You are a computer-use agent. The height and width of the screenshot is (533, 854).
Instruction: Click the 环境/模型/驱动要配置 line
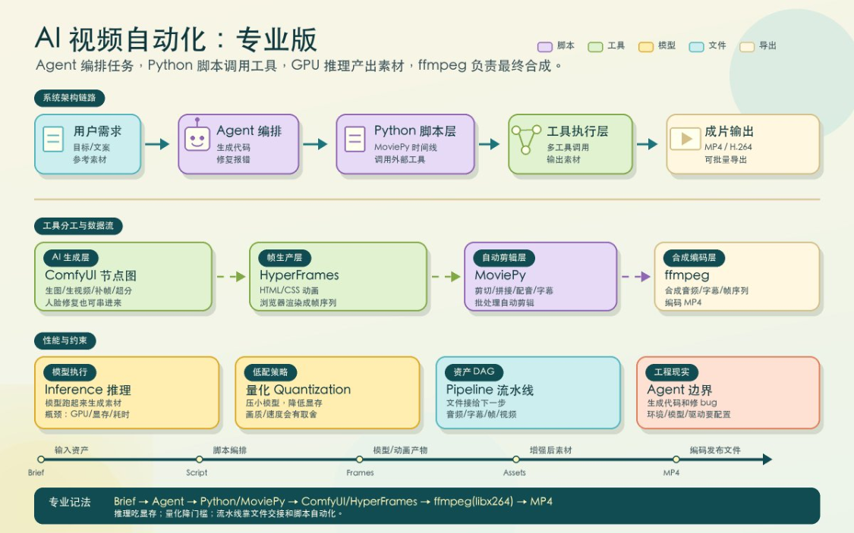pyautogui.click(x=689, y=415)
